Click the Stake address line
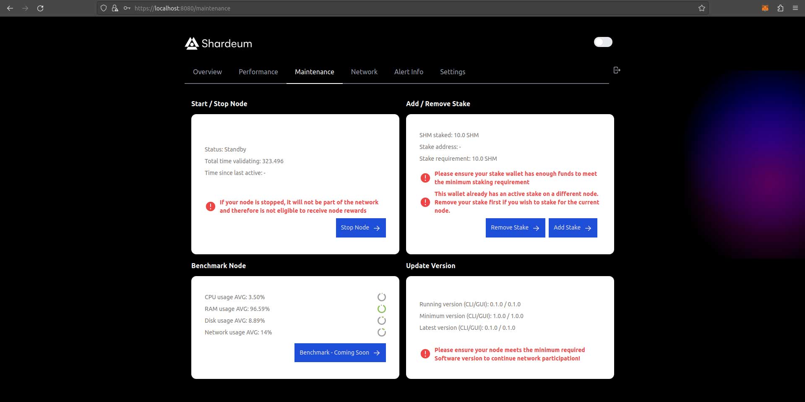Image resolution: width=805 pixels, height=402 pixels. point(440,147)
